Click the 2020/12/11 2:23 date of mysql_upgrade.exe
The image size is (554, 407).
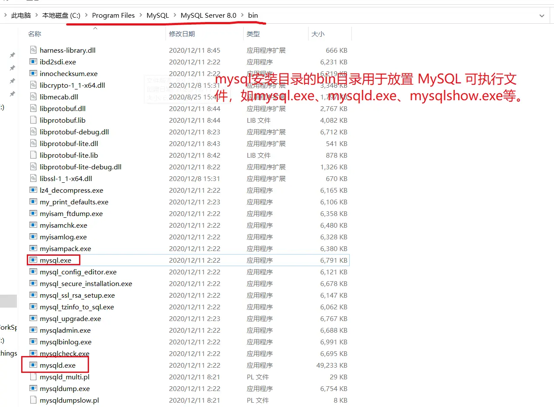(194, 318)
